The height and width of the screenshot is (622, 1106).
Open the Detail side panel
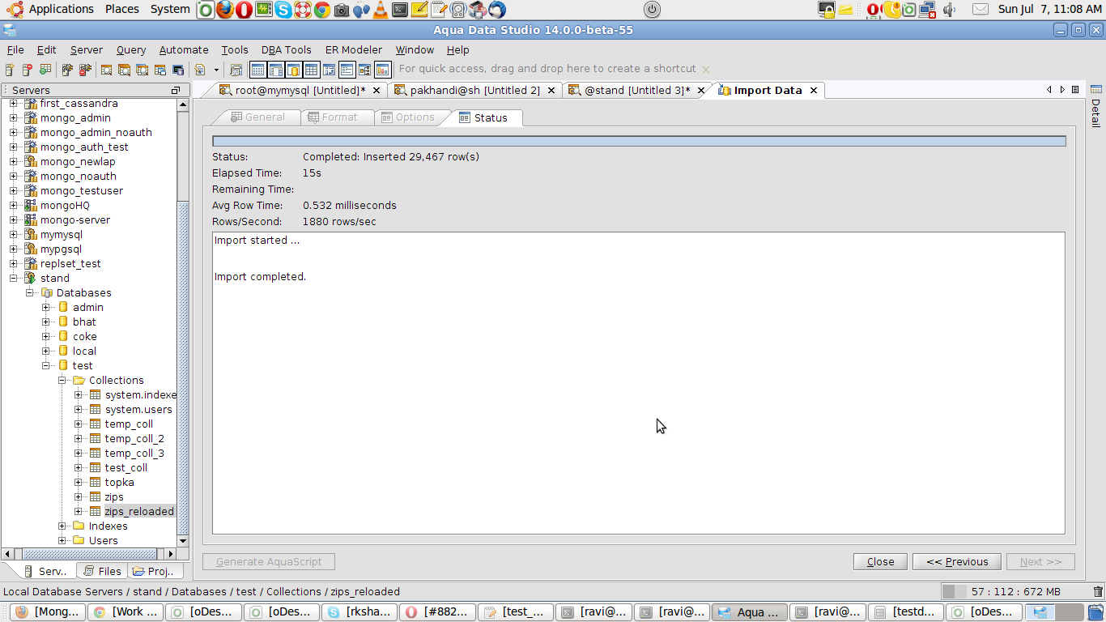1095,105
